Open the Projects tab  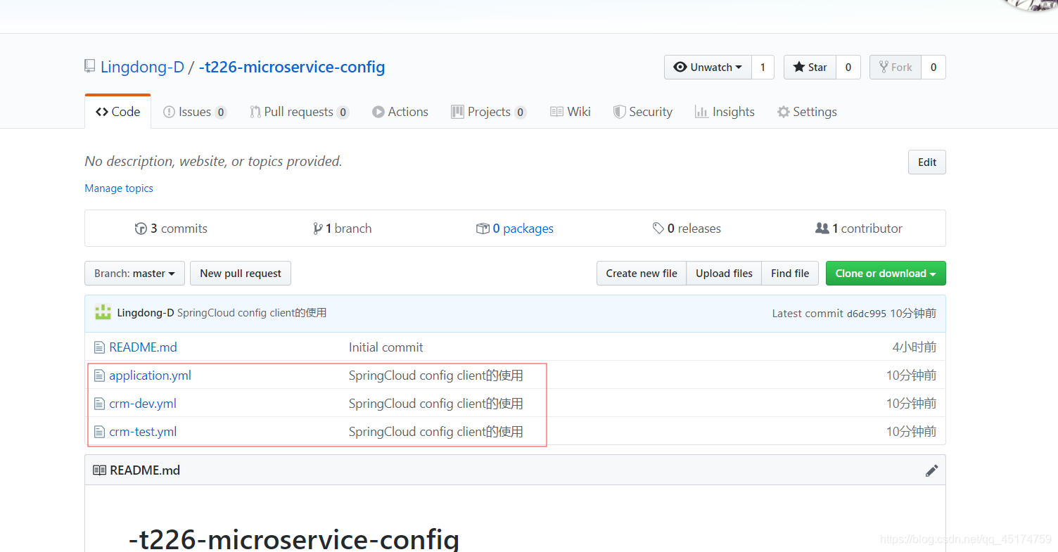(x=489, y=112)
